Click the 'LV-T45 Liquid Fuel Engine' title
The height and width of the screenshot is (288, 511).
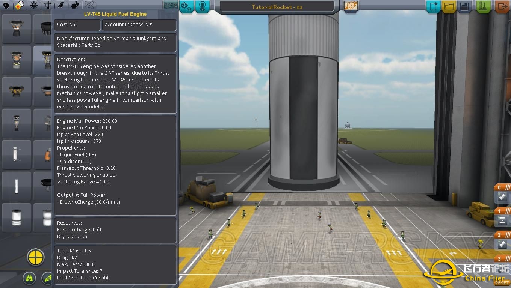coord(115,14)
